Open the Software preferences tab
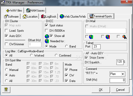This screenshot has width=133, height=96. [x=11, y=16]
